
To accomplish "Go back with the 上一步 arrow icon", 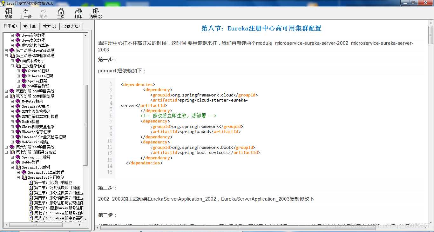I will click(26, 11).
